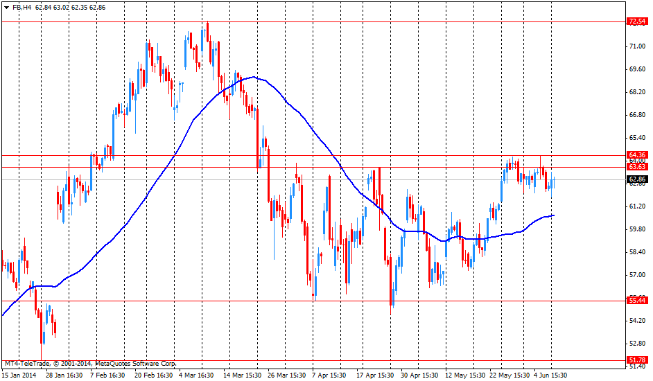The height and width of the screenshot is (381, 653).
Task: Click the 65.40 price scale value
Action: (637, 138)
